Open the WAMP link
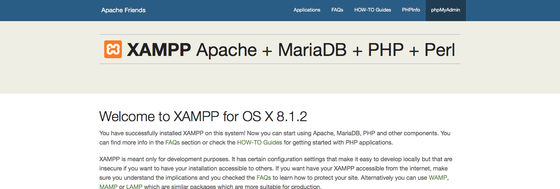The width and height of the screenshot is (560, 189). click(438, 178)
